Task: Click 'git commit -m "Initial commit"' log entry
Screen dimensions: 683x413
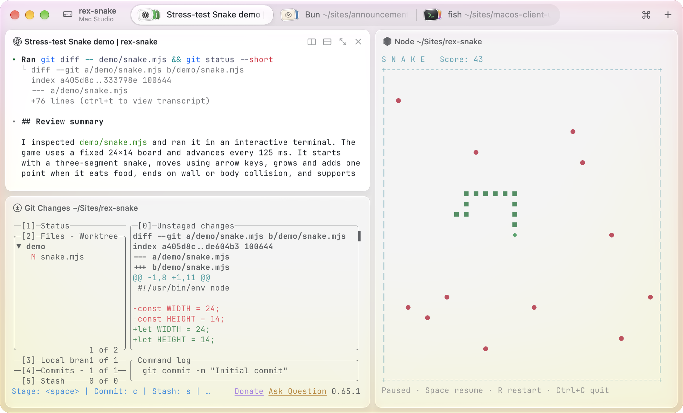Action: click(x=215, y=371)
